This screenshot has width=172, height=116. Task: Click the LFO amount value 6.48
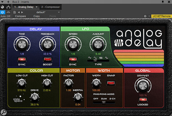98,54
